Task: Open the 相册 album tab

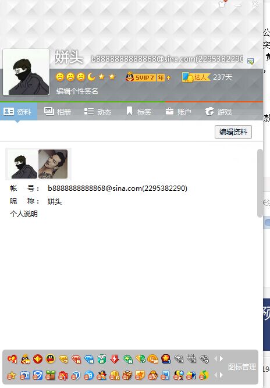Action: 58,112
